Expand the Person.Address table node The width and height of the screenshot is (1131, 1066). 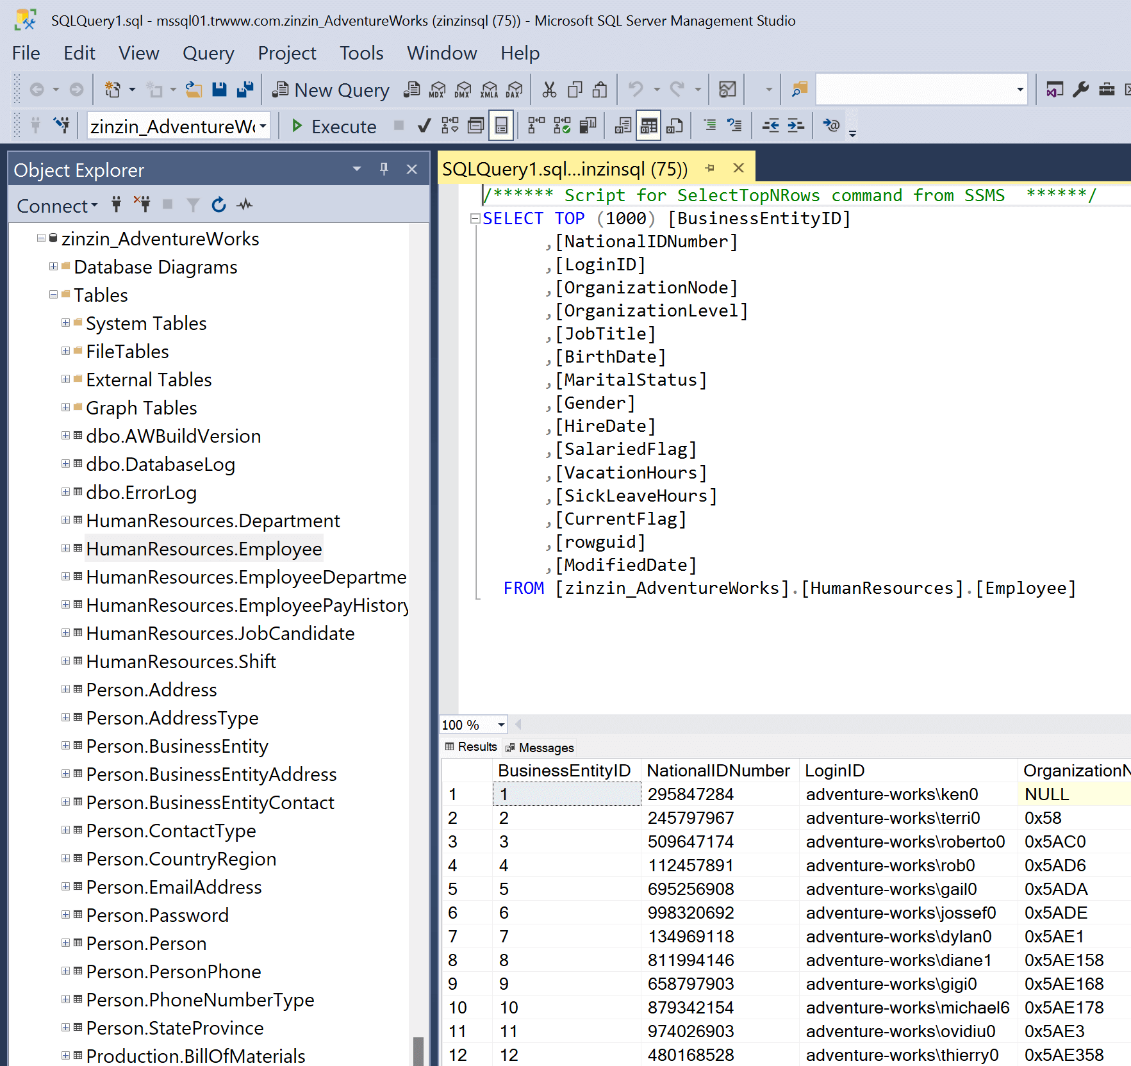point(65,689)
